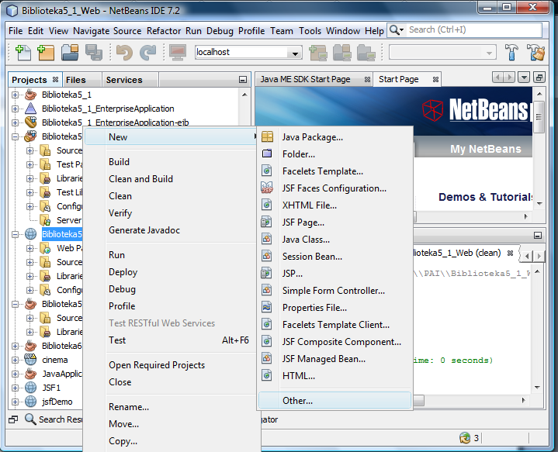Select Facelets Template Client... entry

[336, 325]
